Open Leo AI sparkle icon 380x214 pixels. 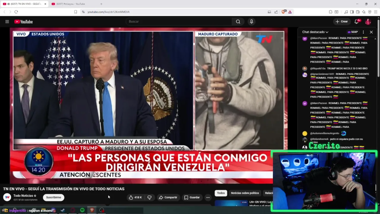pos(364,12)
